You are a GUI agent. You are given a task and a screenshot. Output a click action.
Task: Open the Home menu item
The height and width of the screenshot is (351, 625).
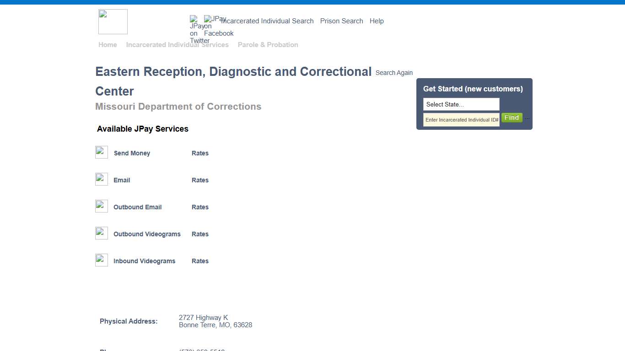(108, 44)
